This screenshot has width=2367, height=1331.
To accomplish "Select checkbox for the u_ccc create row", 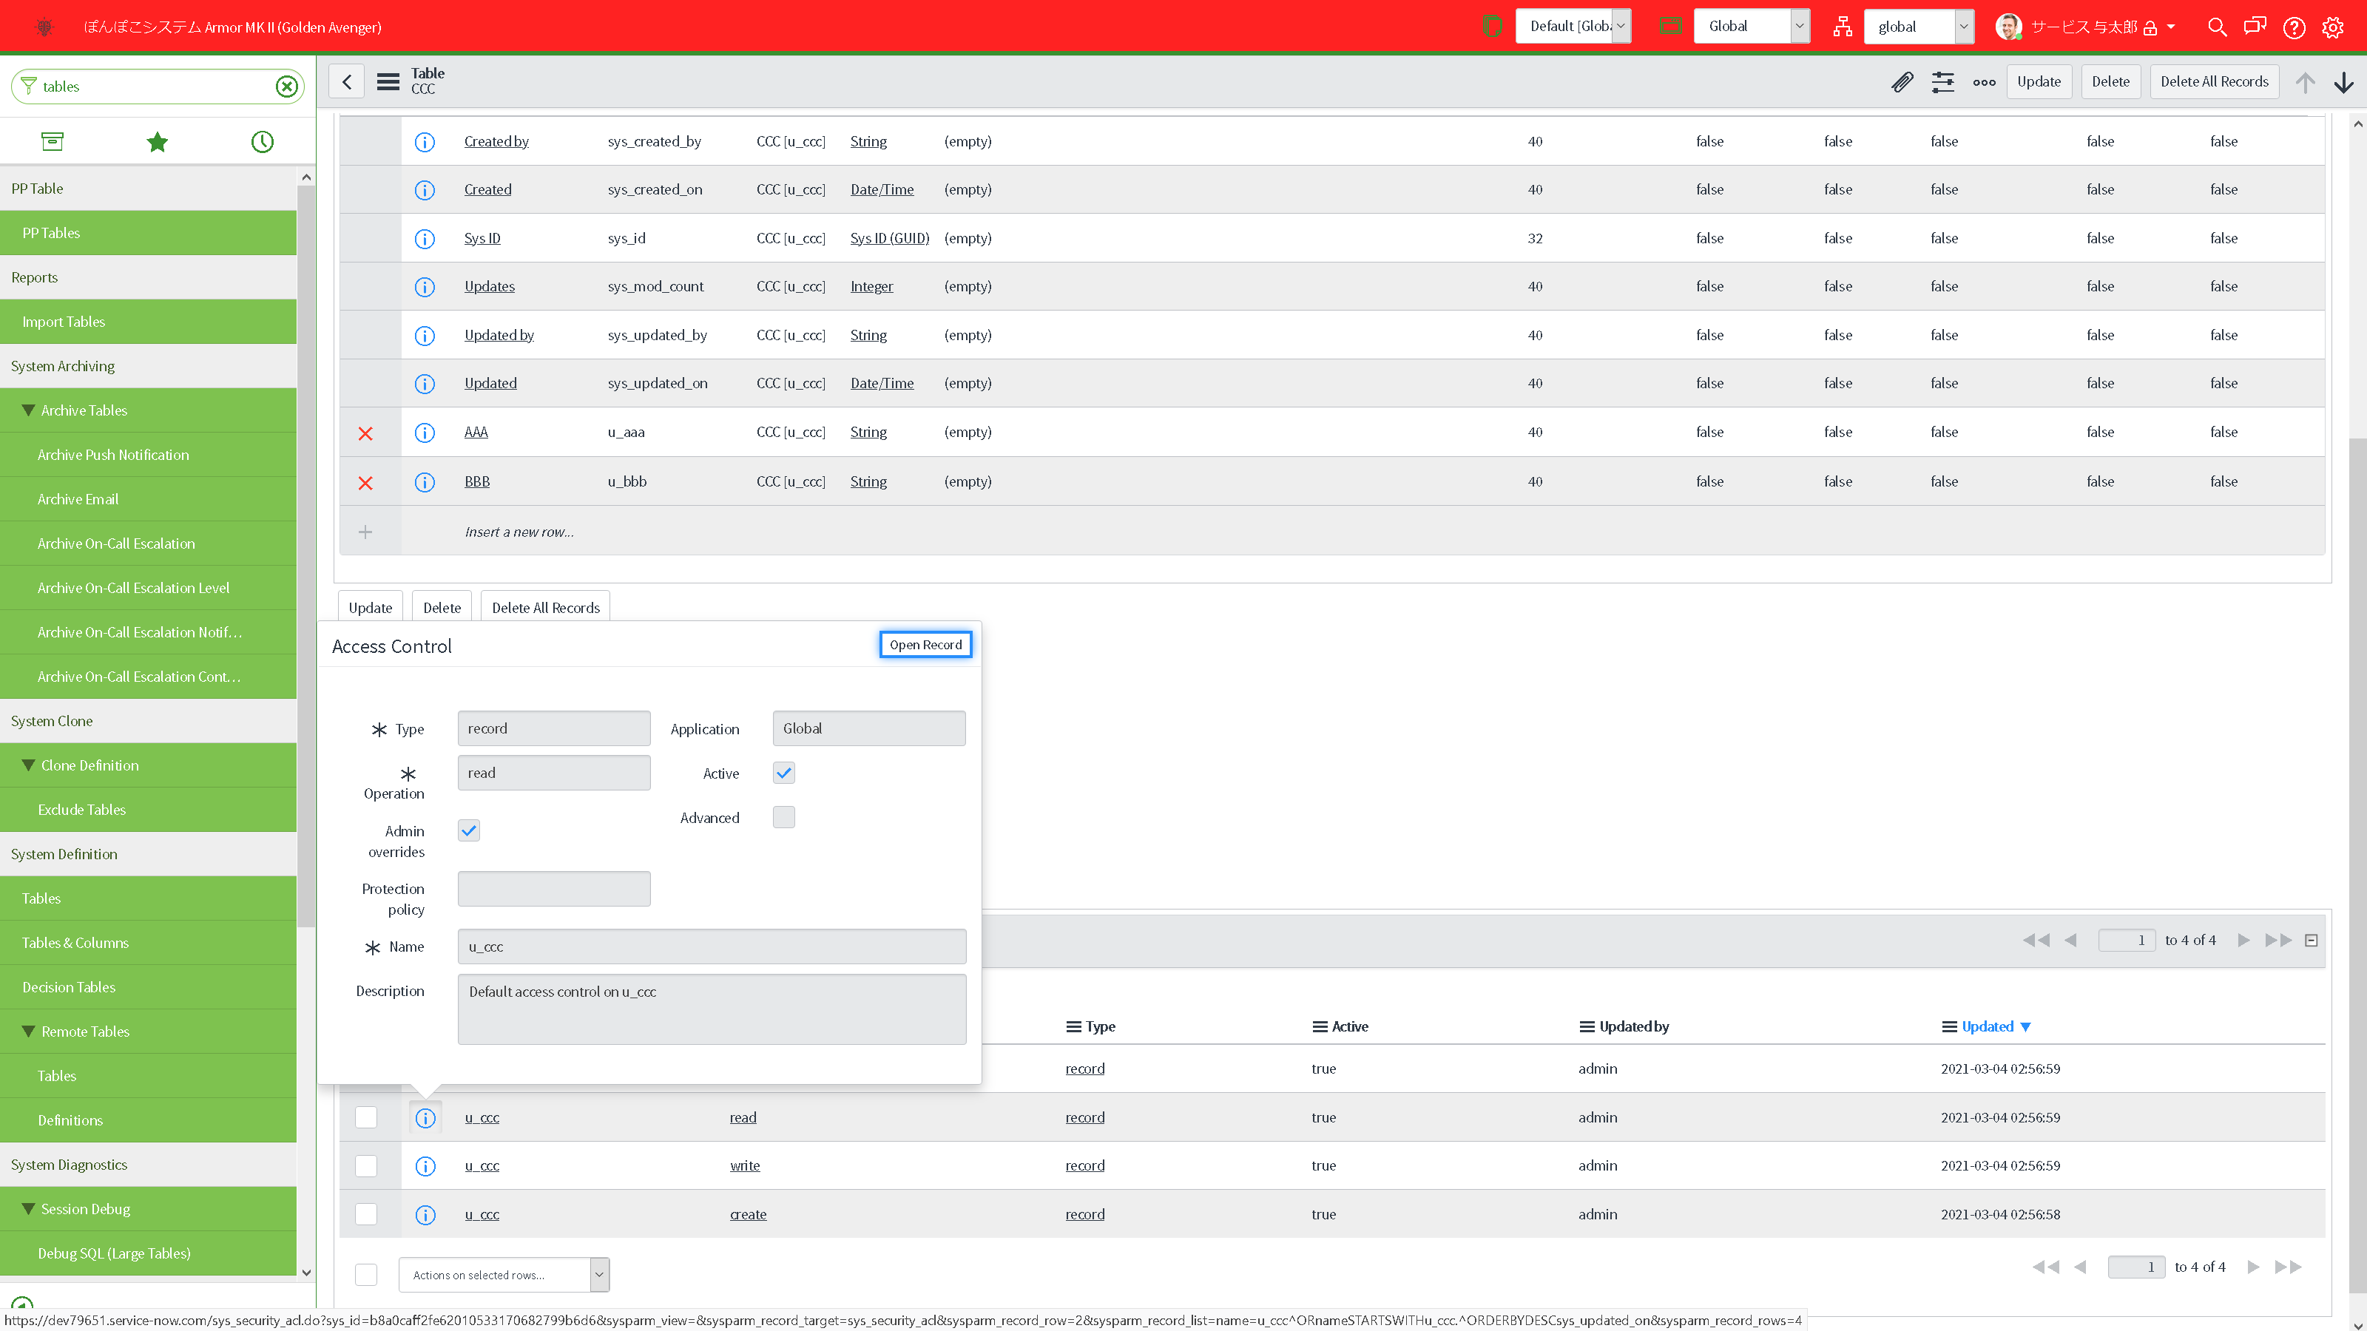I will pos(365,1214).
